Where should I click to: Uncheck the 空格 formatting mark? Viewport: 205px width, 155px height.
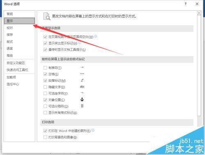[45, 74]
